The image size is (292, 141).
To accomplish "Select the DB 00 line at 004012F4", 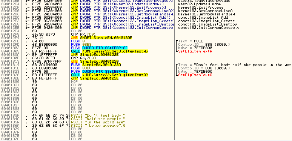I will (x=77, y=31).
